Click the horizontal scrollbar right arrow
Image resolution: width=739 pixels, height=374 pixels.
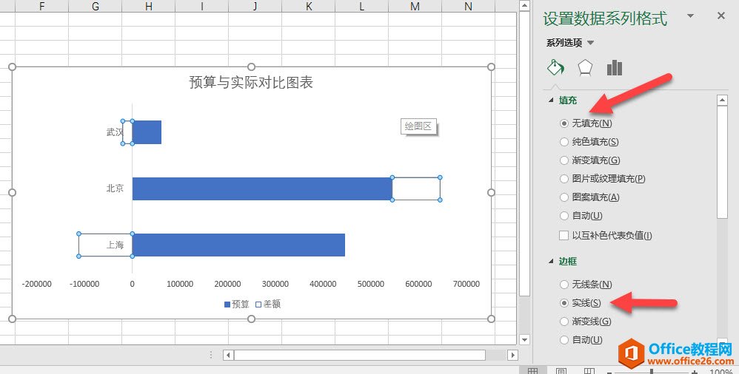point(512,355)
